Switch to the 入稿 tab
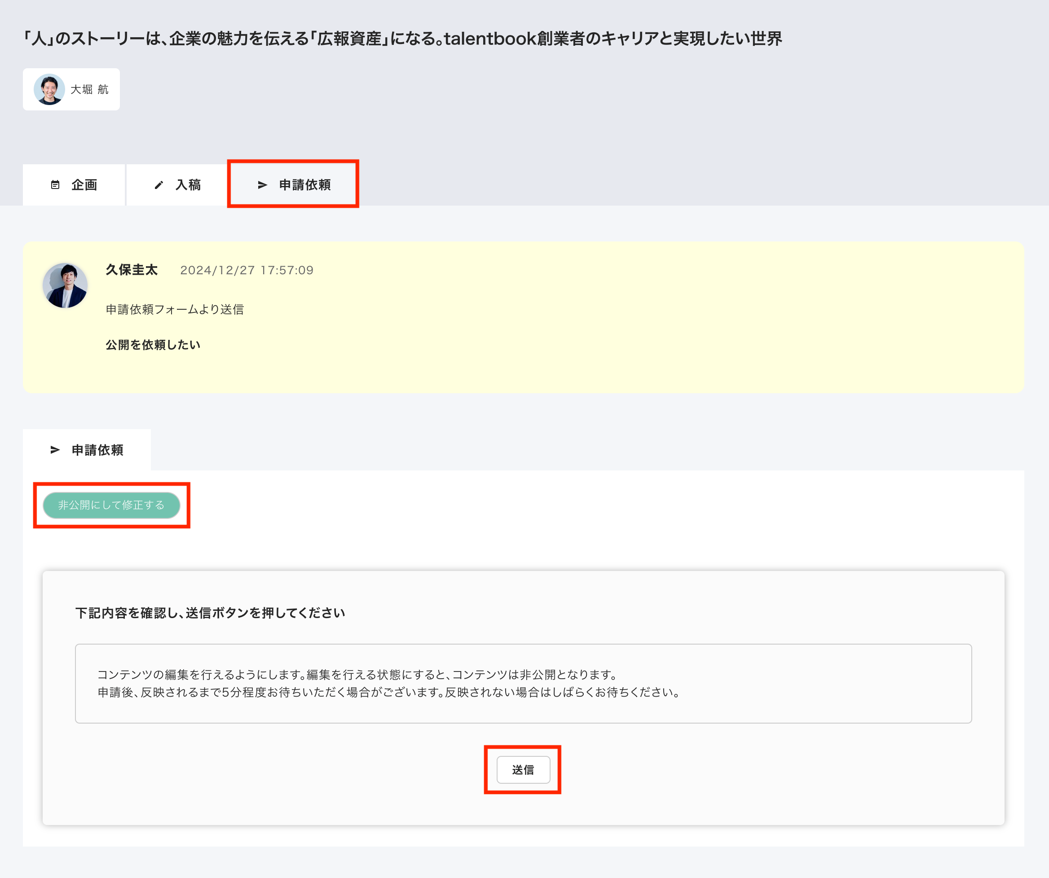 [x=188, y=185]
